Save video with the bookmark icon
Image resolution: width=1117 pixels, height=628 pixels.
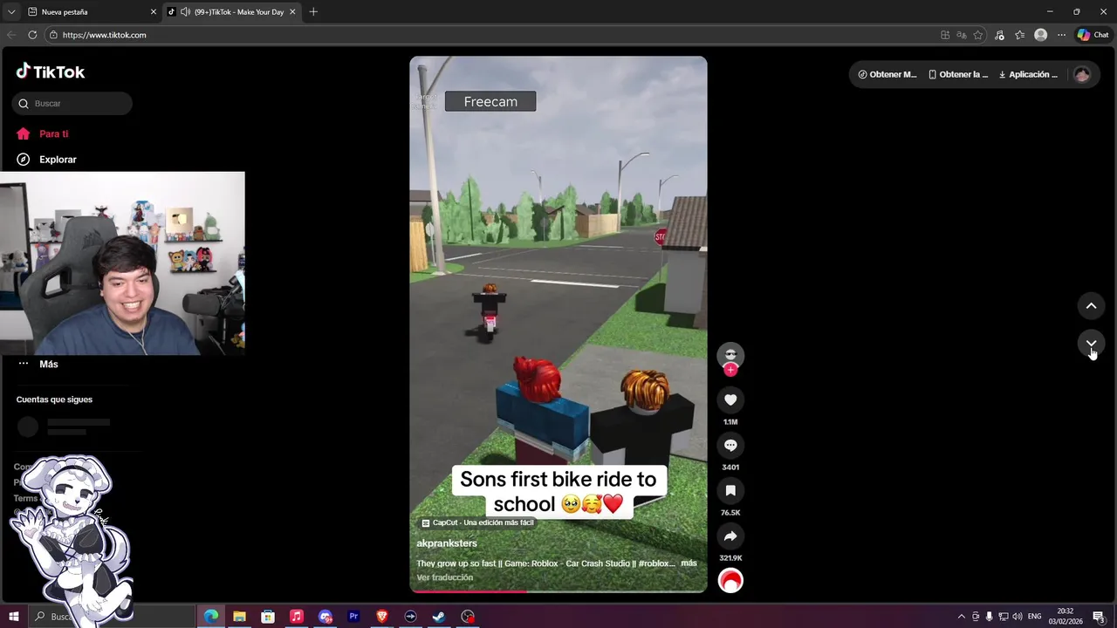(730, 490)
